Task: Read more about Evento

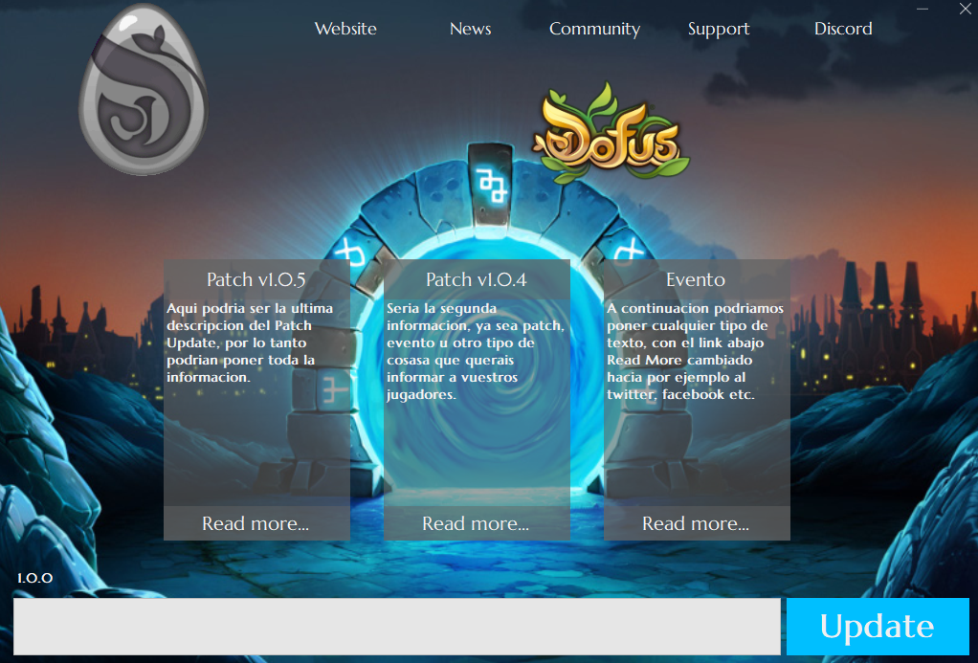Action: point(697,523)
